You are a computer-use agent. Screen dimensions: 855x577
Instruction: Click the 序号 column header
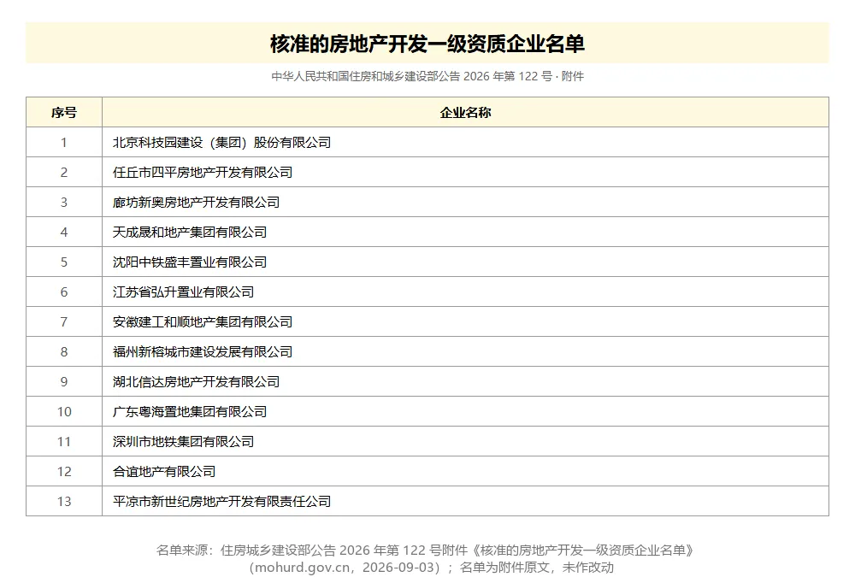(64, 112)
